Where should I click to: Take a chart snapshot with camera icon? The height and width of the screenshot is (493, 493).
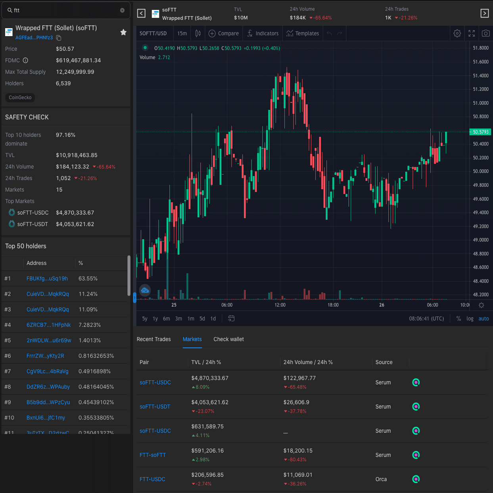(x=485, y=34)
